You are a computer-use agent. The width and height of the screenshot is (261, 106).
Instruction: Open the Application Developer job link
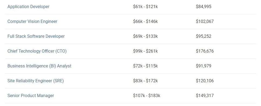pos(28,7)
